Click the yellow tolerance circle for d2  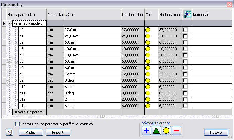(148, 42)
